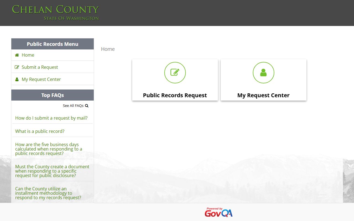Viewport: 354px width, 221px height.
Task: Click the Home breadcrumb text
Action: click(x=108, y=49)
